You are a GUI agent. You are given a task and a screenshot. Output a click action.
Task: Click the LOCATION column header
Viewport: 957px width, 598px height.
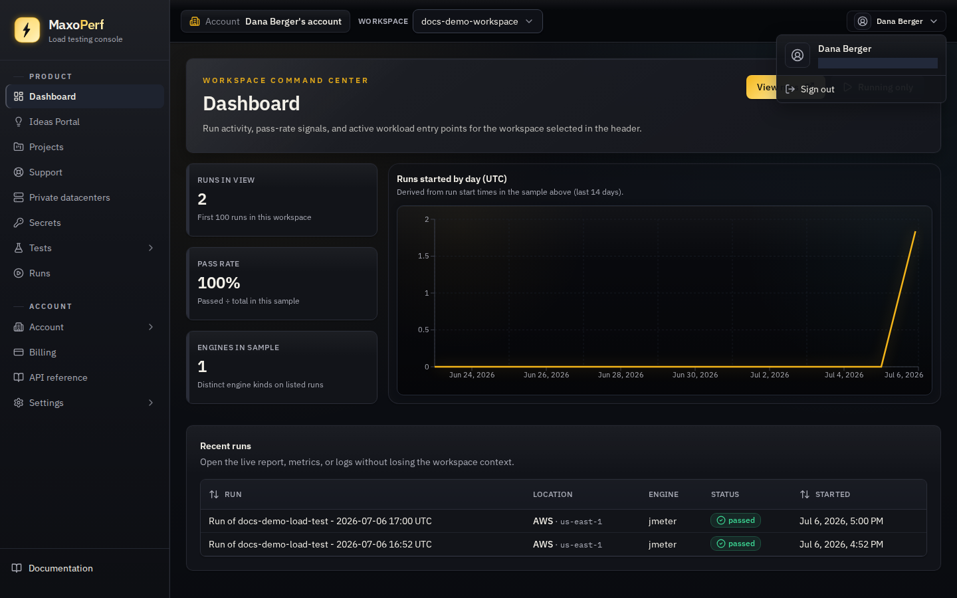[552, 494]
